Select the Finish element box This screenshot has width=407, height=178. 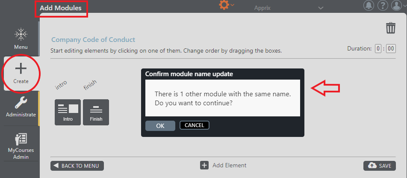96,112
